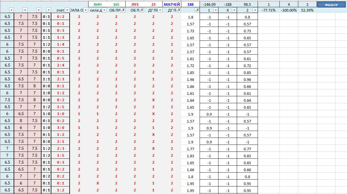Select the odds cell 1.73
The width and height of the screenshot is (347, 194).
pos(190,31)
